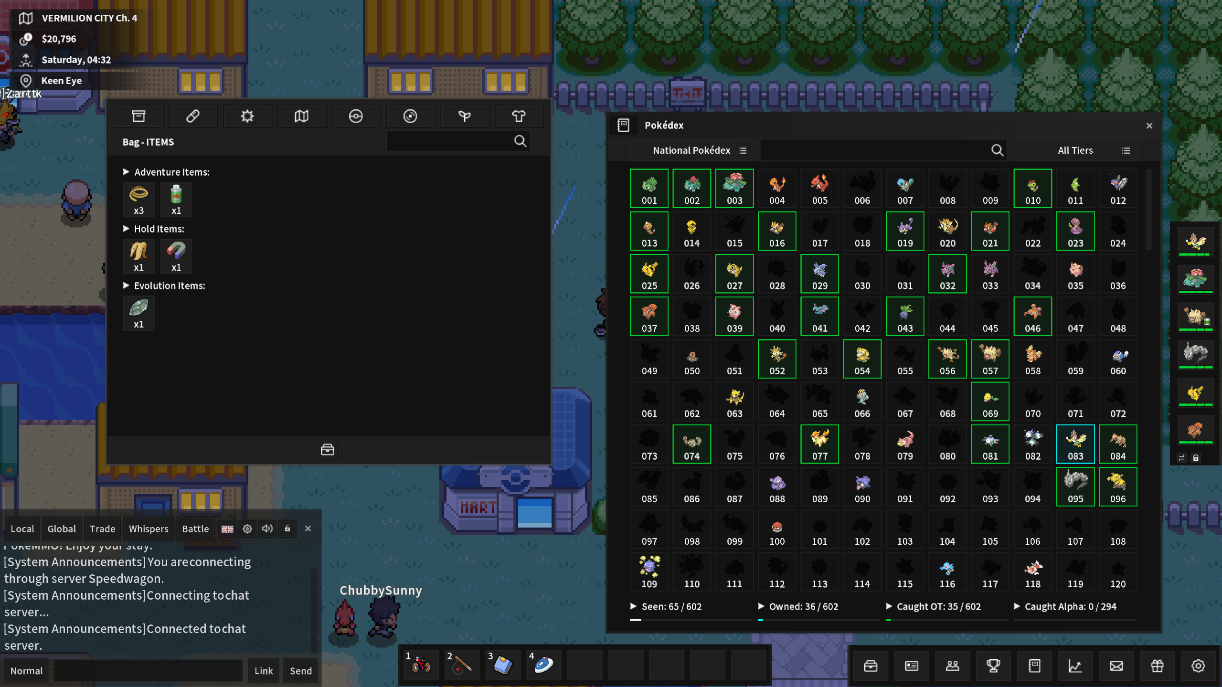Switch to the Whispers chat tab

tap(149, 528)
